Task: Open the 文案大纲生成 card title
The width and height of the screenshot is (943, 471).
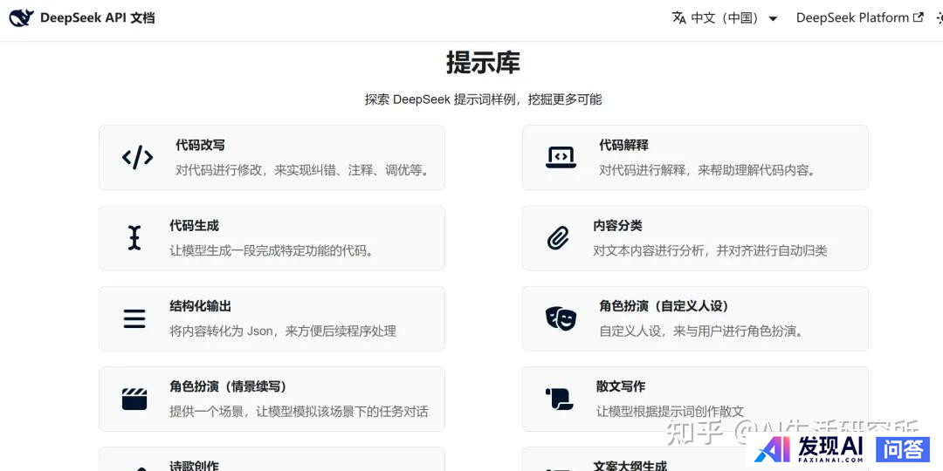Action: (x=630, y=466)
